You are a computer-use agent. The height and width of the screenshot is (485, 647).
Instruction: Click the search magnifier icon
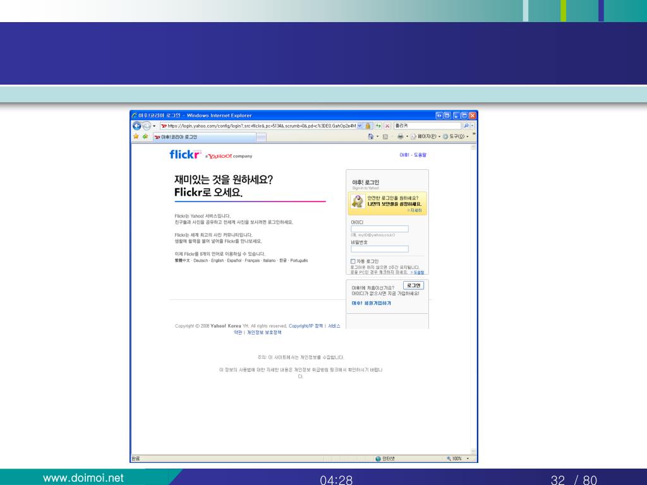[466, 126]
